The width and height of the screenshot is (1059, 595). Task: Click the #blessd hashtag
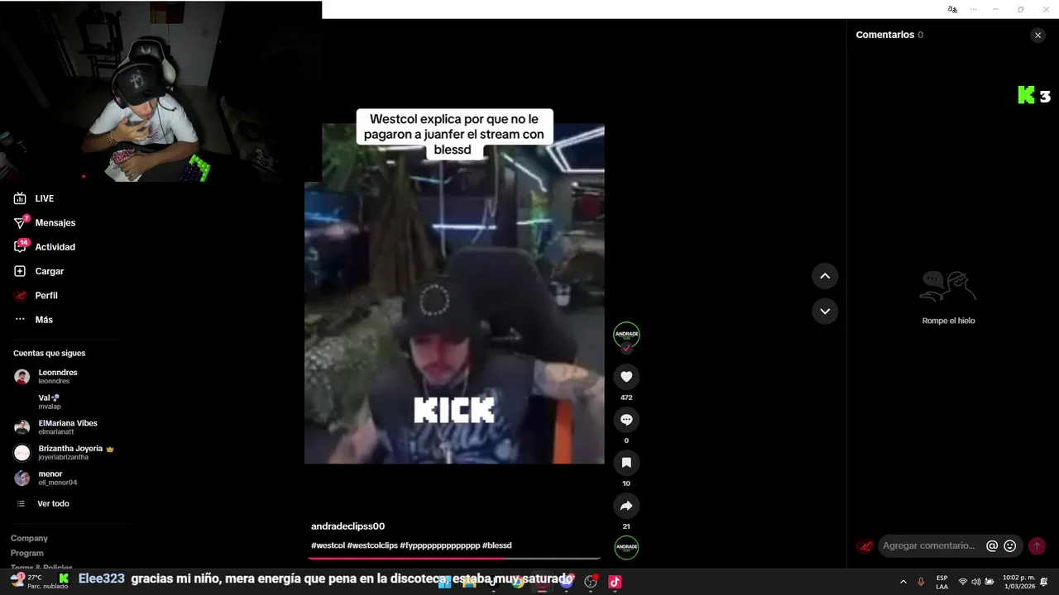point(497,545)
